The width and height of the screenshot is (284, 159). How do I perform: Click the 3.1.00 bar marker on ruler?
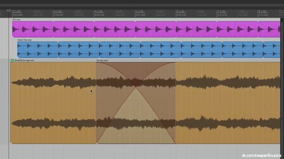coord(58,11)
